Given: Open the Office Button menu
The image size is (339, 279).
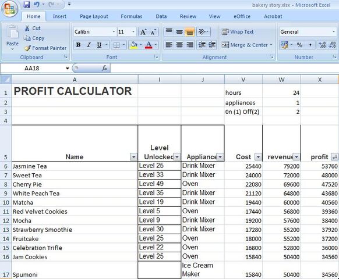Looking at the screenshot, I should (x=9, y=9).
